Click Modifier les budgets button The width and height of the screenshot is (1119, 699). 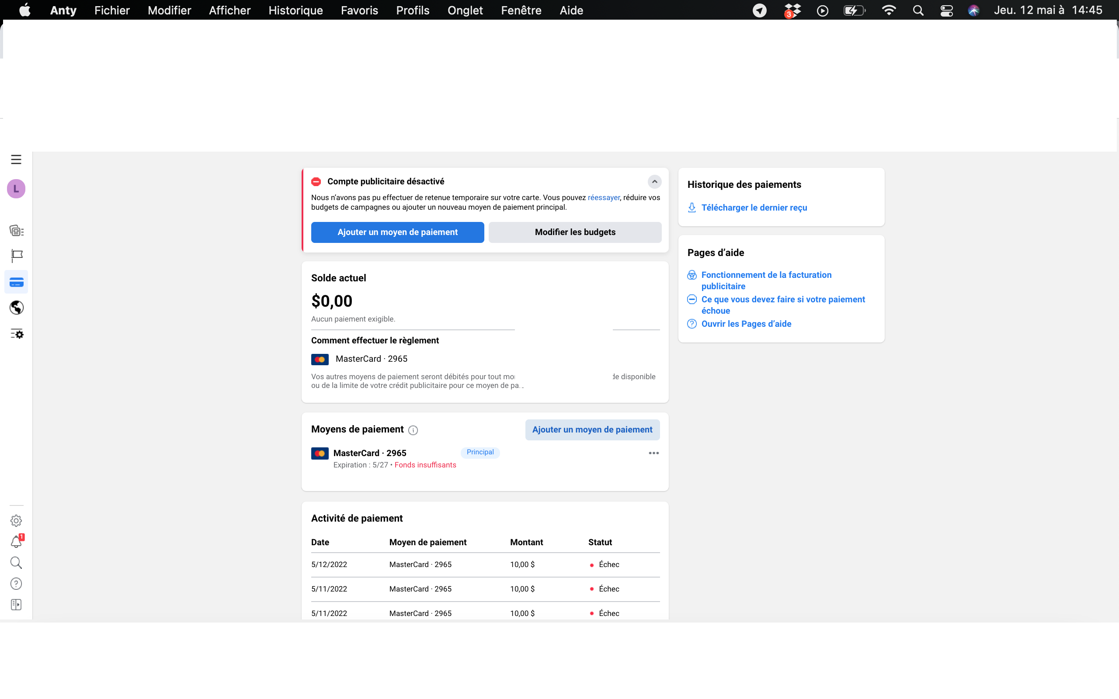pyautogui.click(x=575, y=232)
